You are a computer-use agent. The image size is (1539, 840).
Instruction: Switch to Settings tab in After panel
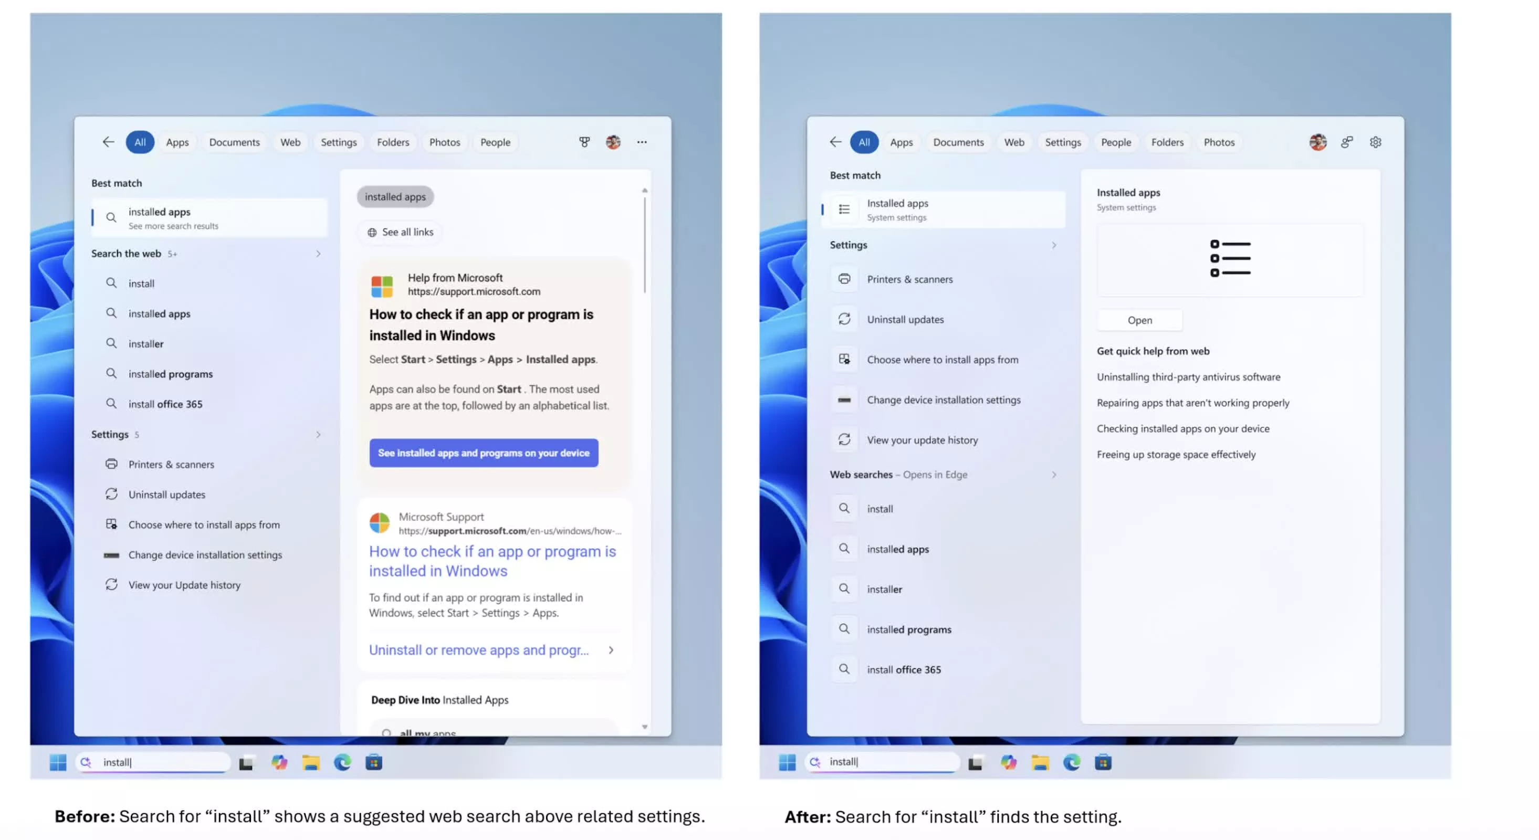tap(1063, 142)
